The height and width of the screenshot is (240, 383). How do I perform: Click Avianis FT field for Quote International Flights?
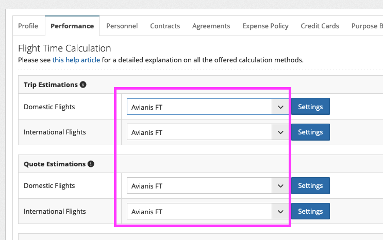199,211
